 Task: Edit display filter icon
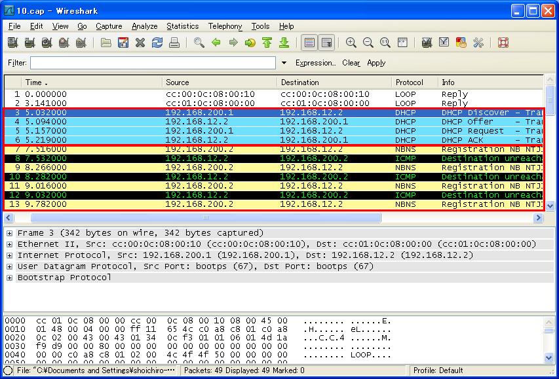tap(444, 43)
